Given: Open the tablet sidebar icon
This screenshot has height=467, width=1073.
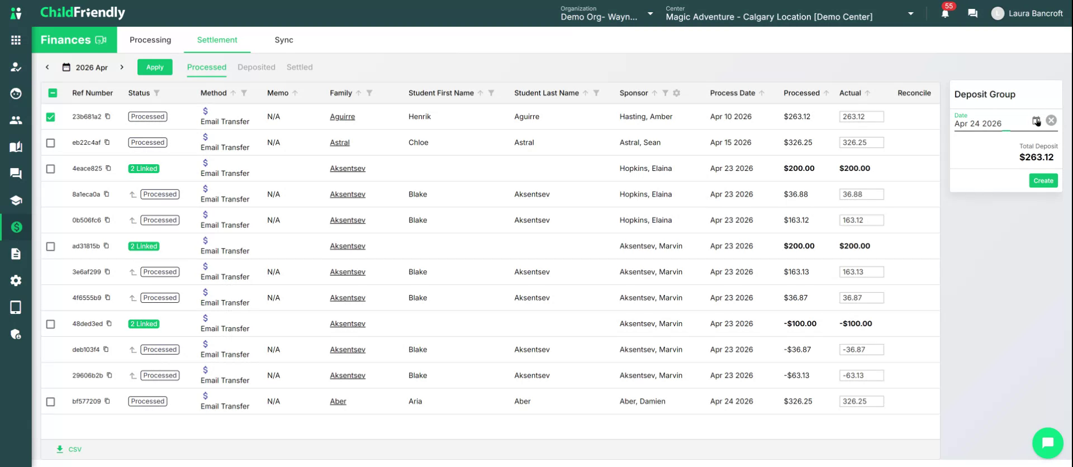Looking at the screenshot, I should (x=16, y=307).
